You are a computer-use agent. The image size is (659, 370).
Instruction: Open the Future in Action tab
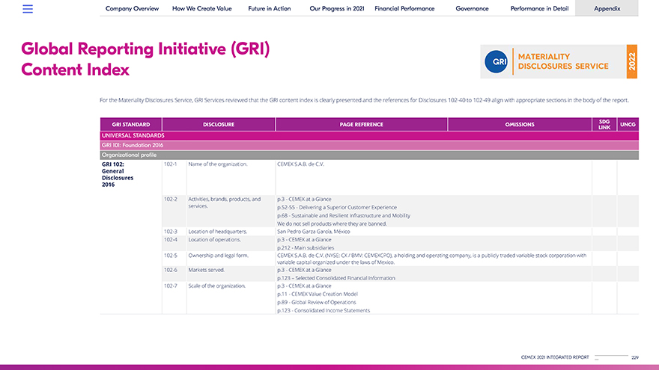click(270, 8)
